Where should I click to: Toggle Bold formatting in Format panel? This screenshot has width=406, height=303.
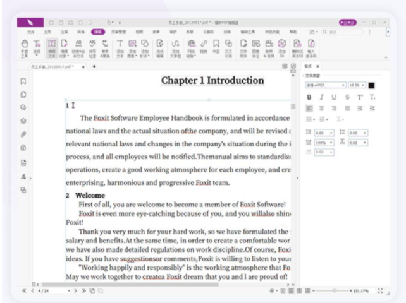pos(309,97)
